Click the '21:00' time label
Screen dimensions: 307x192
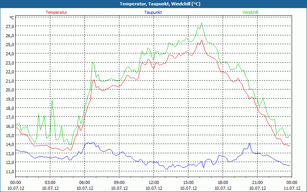257,183
